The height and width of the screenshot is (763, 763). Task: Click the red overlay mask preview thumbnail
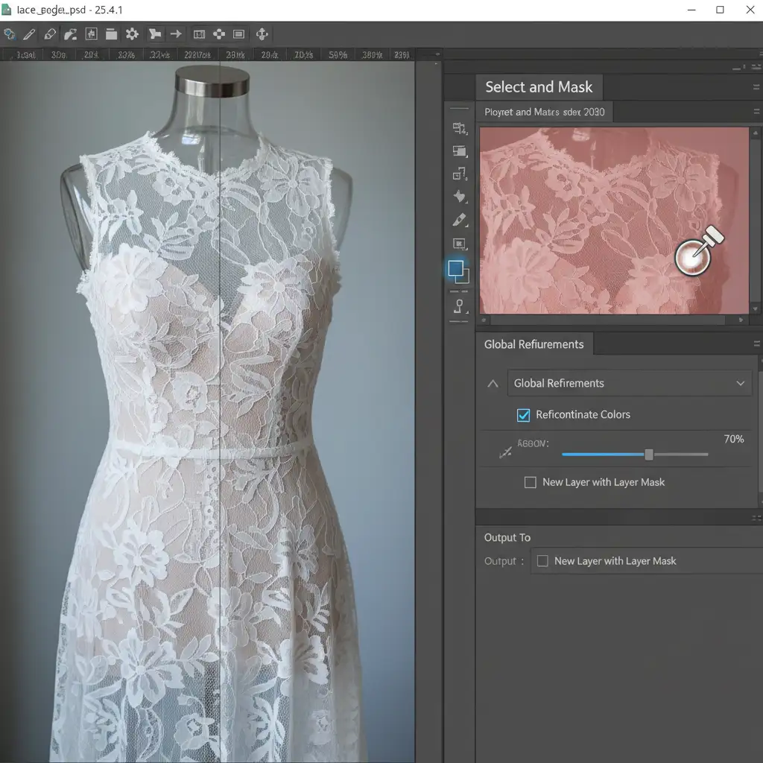tap(613, 221)
